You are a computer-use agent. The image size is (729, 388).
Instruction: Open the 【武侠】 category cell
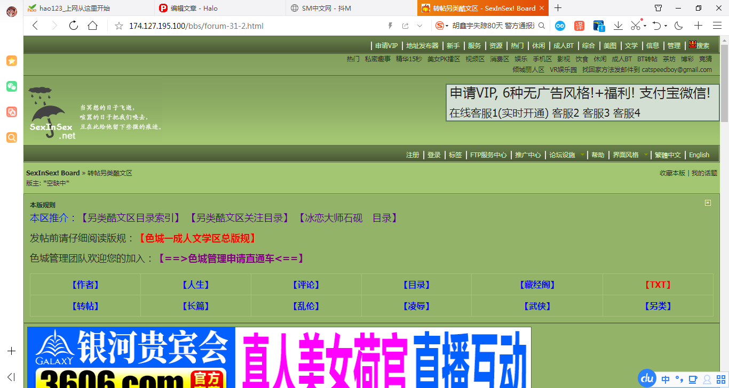pos(537,306)
